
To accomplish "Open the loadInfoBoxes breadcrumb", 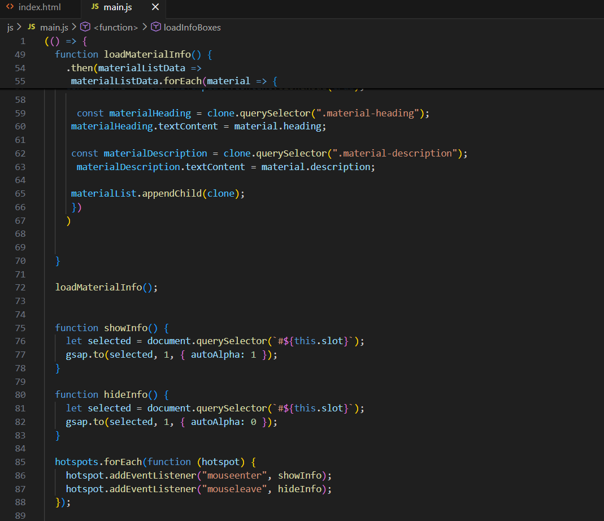I will pyautogui.click(x=192, y=27).
